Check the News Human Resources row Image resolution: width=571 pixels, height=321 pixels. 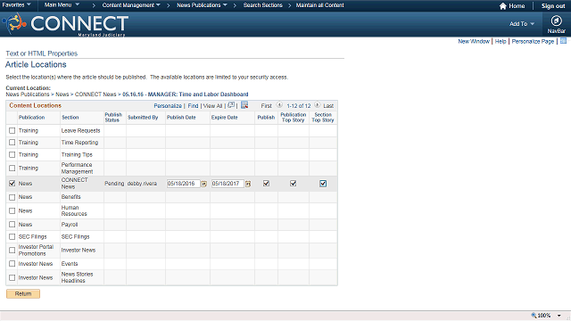tap(12, 210)
